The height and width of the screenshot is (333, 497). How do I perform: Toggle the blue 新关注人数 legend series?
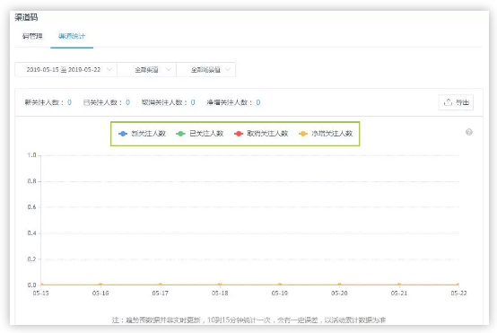point(142,134)
